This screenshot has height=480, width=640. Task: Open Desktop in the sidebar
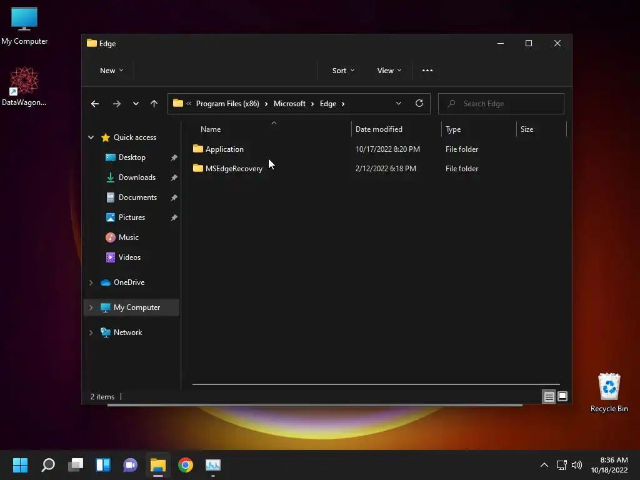pyautogui.click(x=132, y=157)
